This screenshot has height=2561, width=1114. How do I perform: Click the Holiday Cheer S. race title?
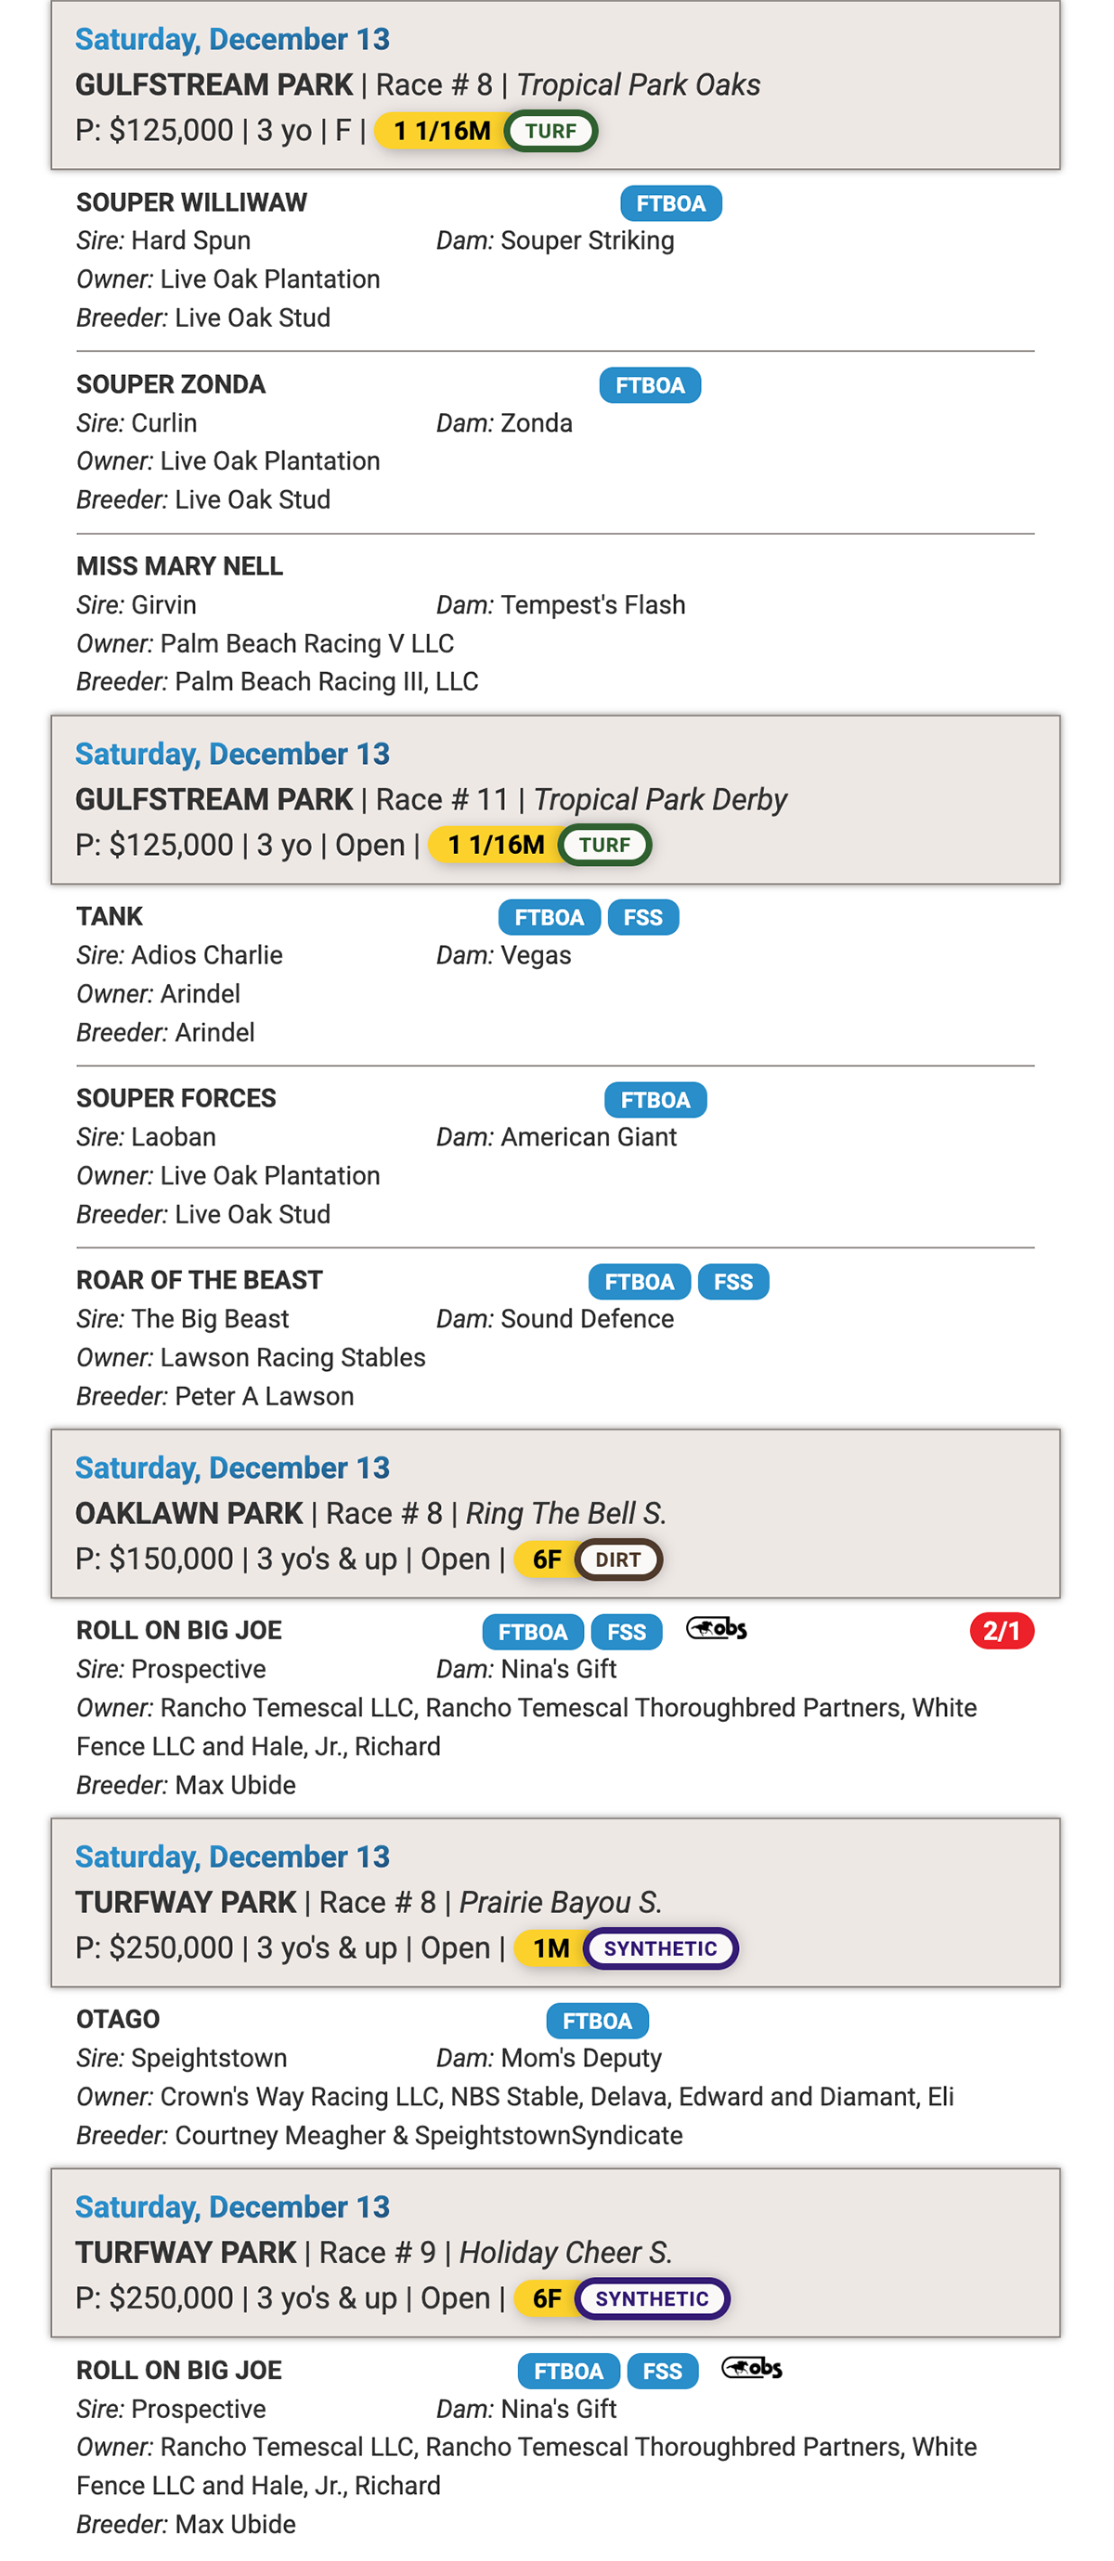point(565,2252)
